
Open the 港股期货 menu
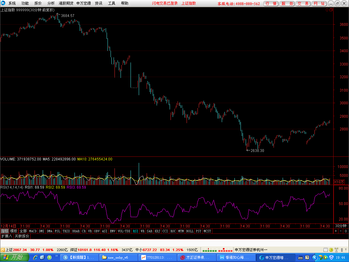point(66,3)
